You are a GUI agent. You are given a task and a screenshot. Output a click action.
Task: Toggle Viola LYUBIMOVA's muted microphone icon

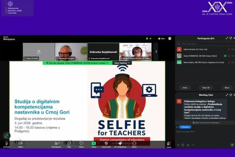pyautogui.click(x=229, y=56)
